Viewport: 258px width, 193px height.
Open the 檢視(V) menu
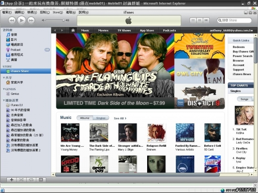(32, 12)
